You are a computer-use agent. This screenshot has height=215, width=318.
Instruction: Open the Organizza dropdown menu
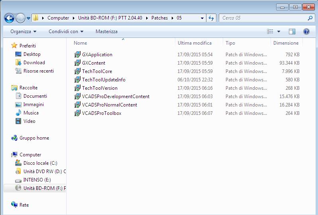point(24,32)
